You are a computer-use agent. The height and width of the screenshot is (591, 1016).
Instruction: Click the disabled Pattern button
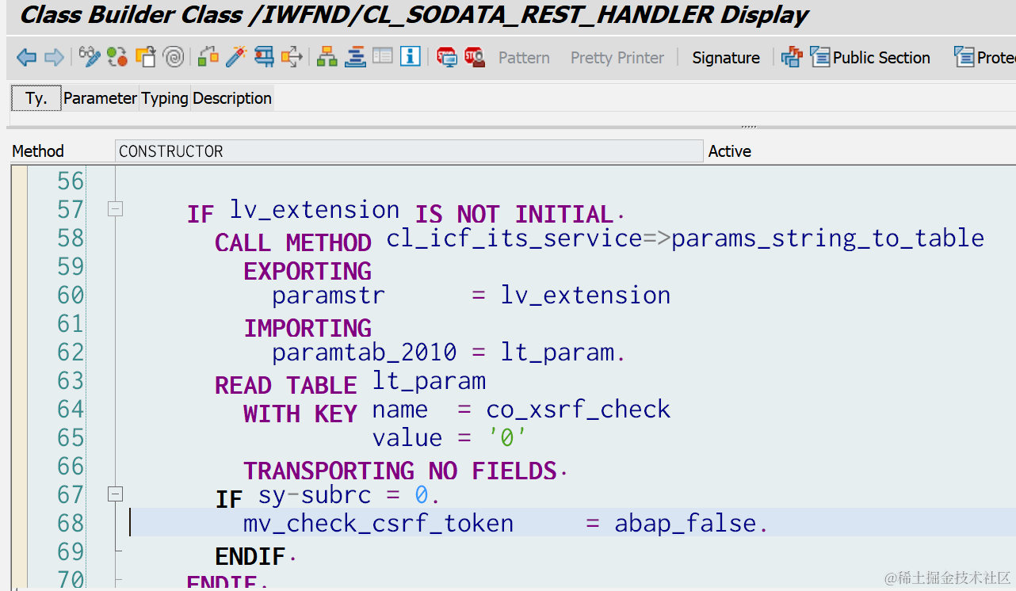(524, 58)
